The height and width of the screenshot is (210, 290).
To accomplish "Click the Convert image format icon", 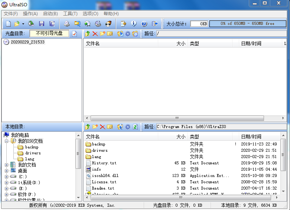I will [77, 24].
